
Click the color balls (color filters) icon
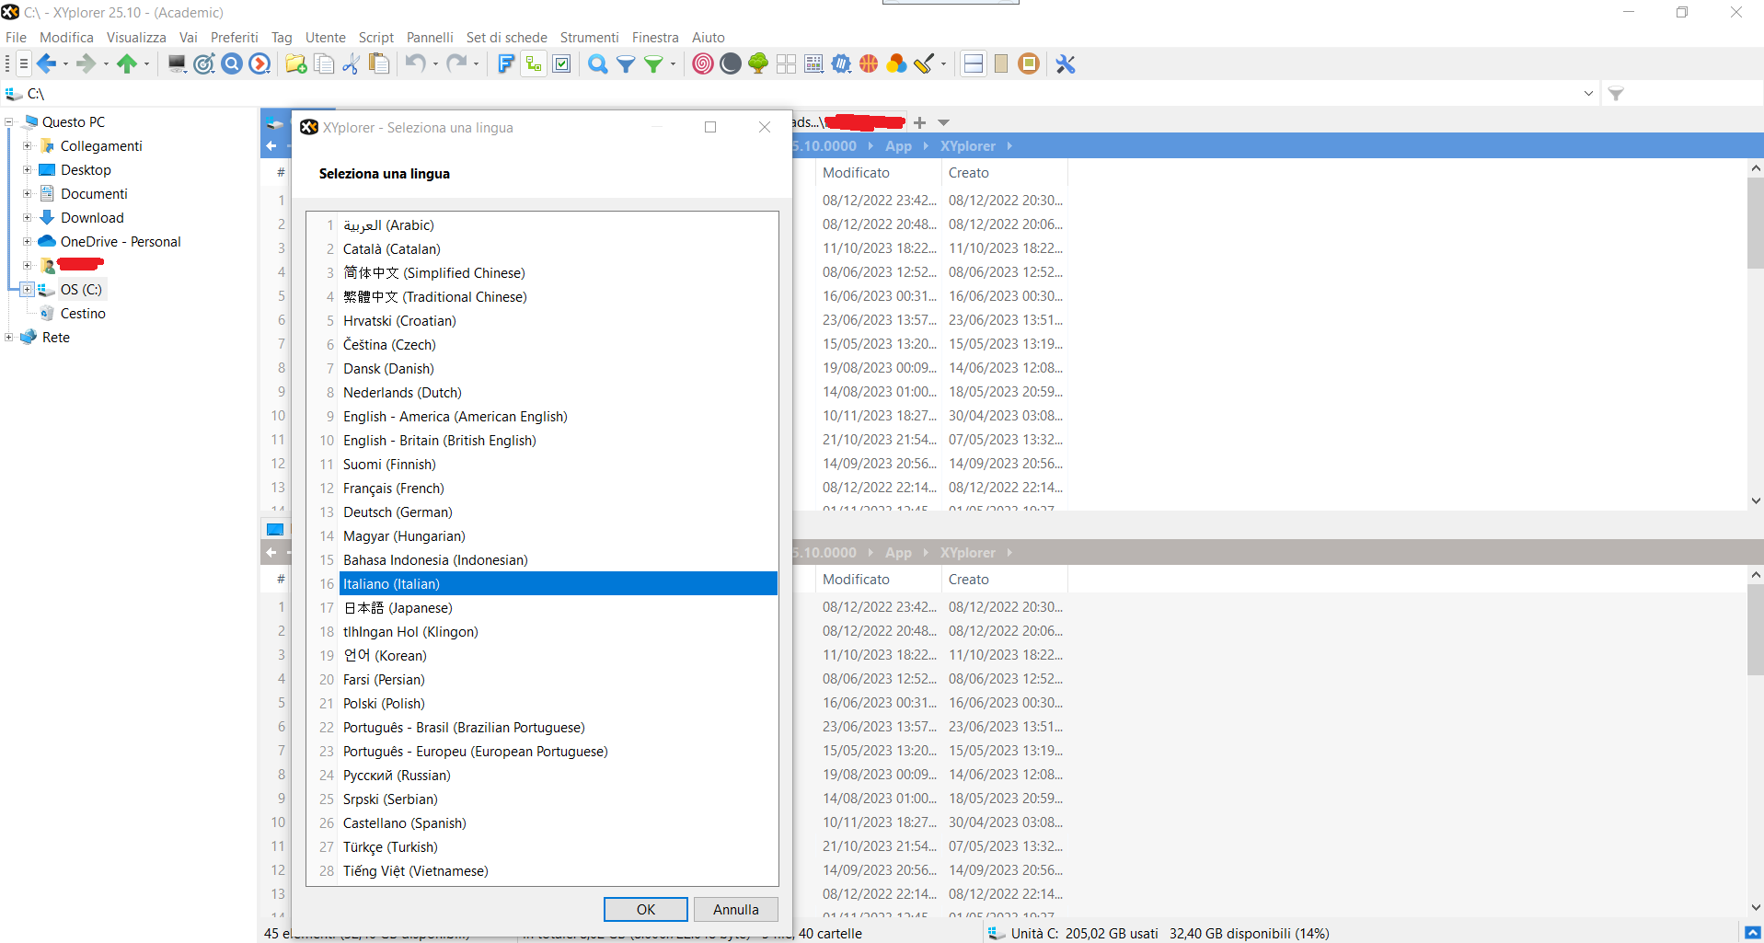896,63
